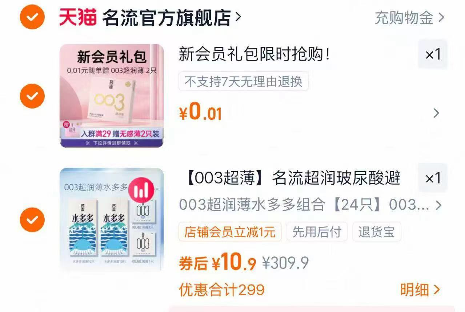
Task: Uncheck the 名流官方旗舰店 store checkbox
Action: [x=32, y=17]
